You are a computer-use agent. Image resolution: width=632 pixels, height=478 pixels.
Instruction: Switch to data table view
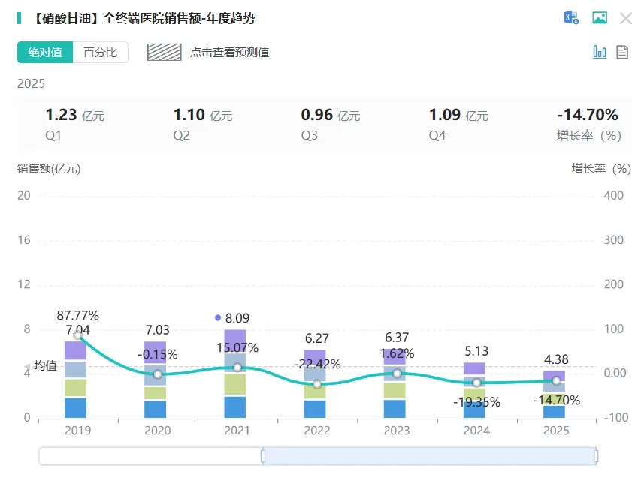coord(621,52)
